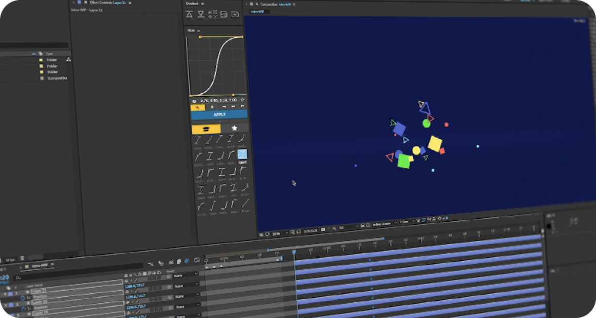Click the blue APPLY button in Flow

(219, 114)
